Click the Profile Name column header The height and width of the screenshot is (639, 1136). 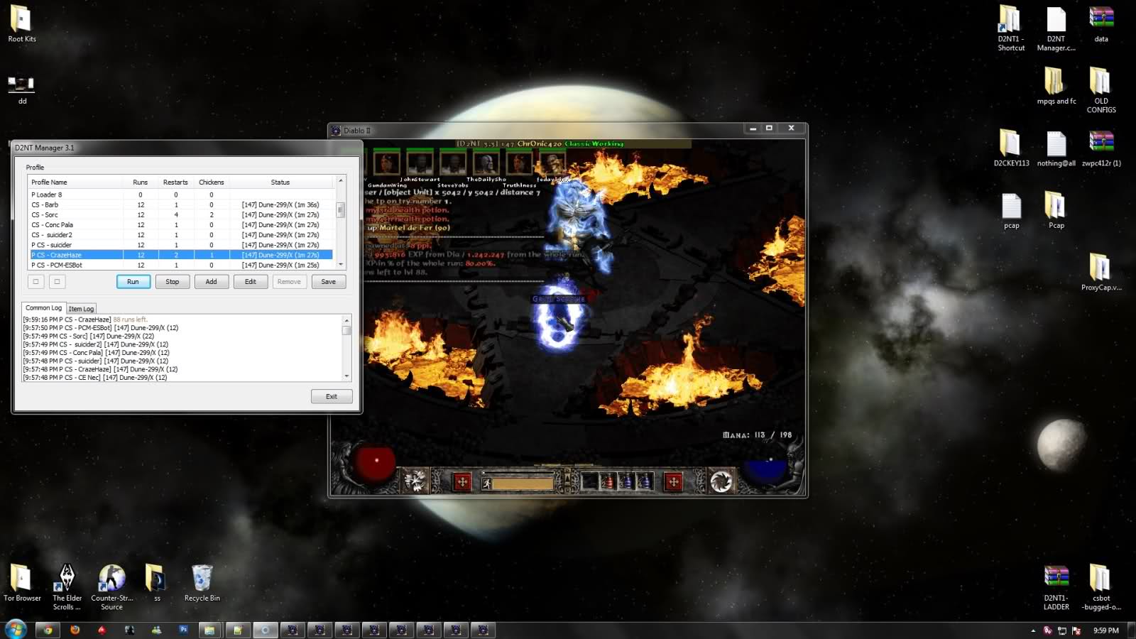(75, 182)
